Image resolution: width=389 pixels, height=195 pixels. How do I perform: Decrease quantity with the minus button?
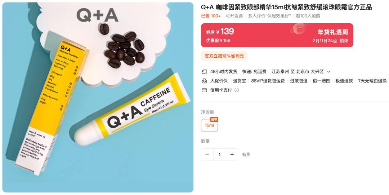point(207,154)
